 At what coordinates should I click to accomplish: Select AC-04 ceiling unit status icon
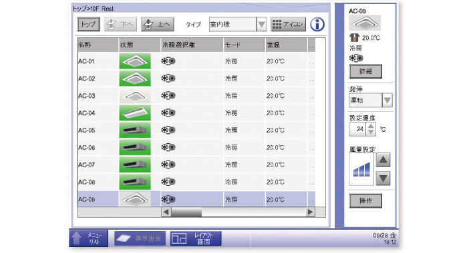click(135, 113)
